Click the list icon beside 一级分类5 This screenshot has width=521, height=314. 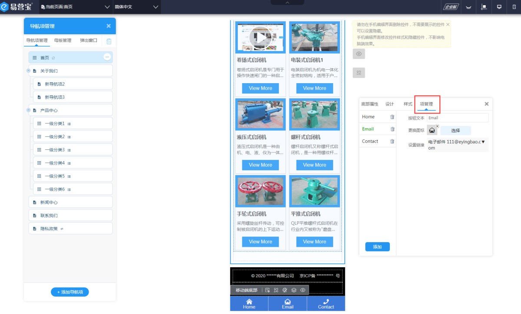(x=69, y=176)
